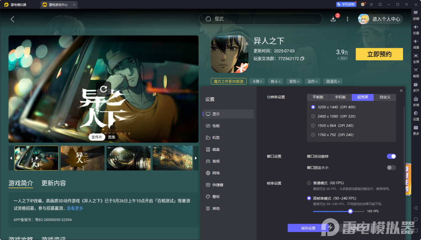Open 设置 from right sidebar
The height and width of the screenshot is (240, 421).
pos(416,115)
